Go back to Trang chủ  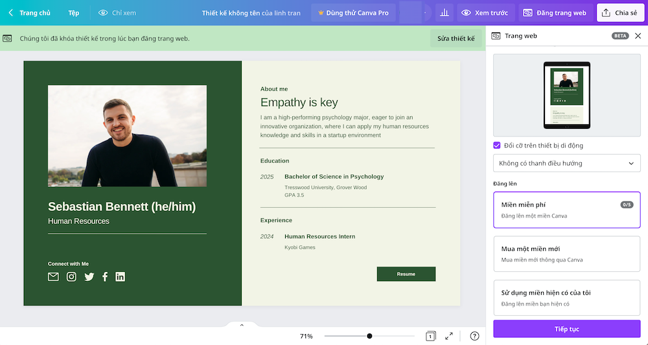[x=30, y=13]
